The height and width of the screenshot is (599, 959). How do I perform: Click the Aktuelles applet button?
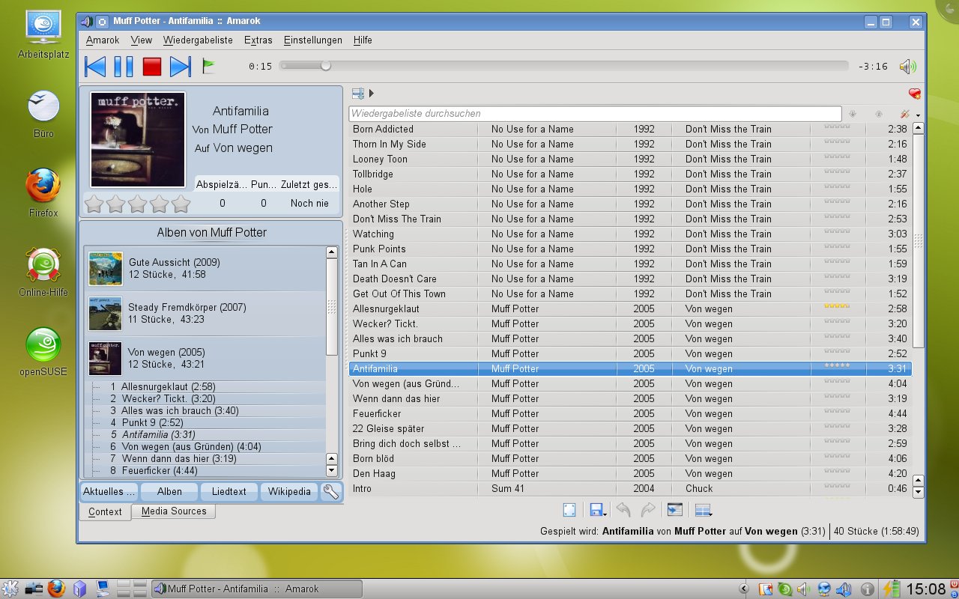click(109, 492)
